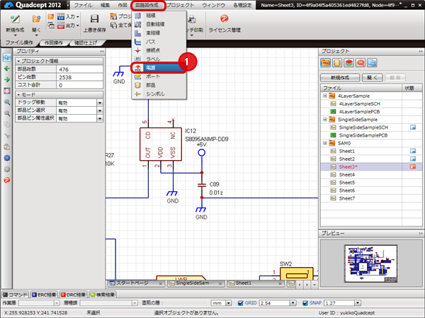Open the ドラッグ移動 dropdown
The height and width of the screenshot is (318, 425).
[x=100, y=103]
